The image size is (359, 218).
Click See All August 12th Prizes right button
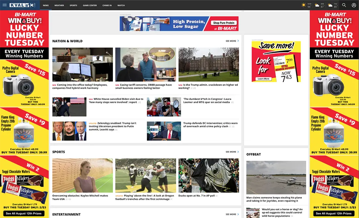[334, 213]
